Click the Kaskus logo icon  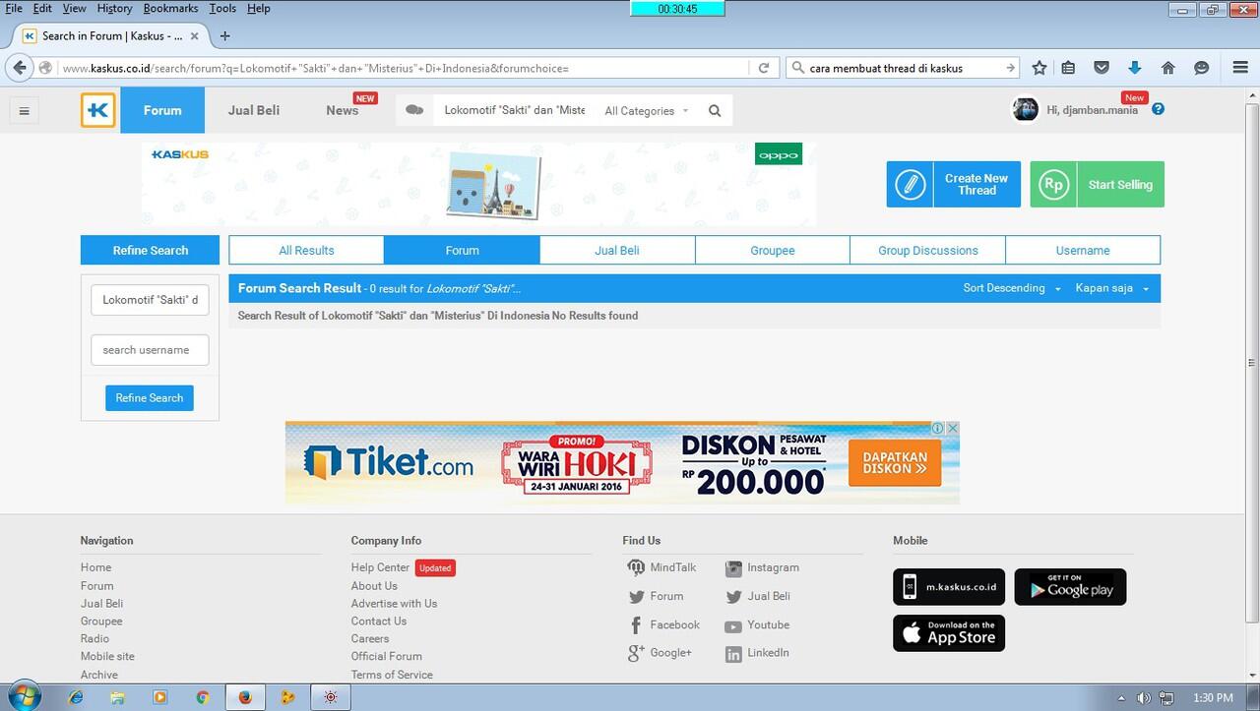(98, 110)
